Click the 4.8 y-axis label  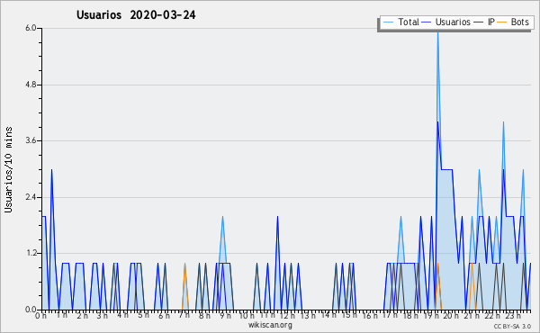[31, 85]
